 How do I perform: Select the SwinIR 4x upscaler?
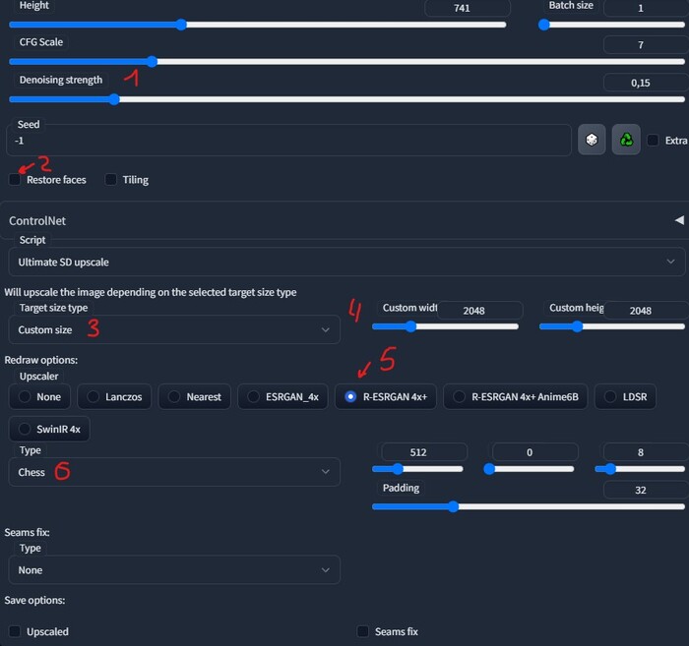tap(49, 429)
